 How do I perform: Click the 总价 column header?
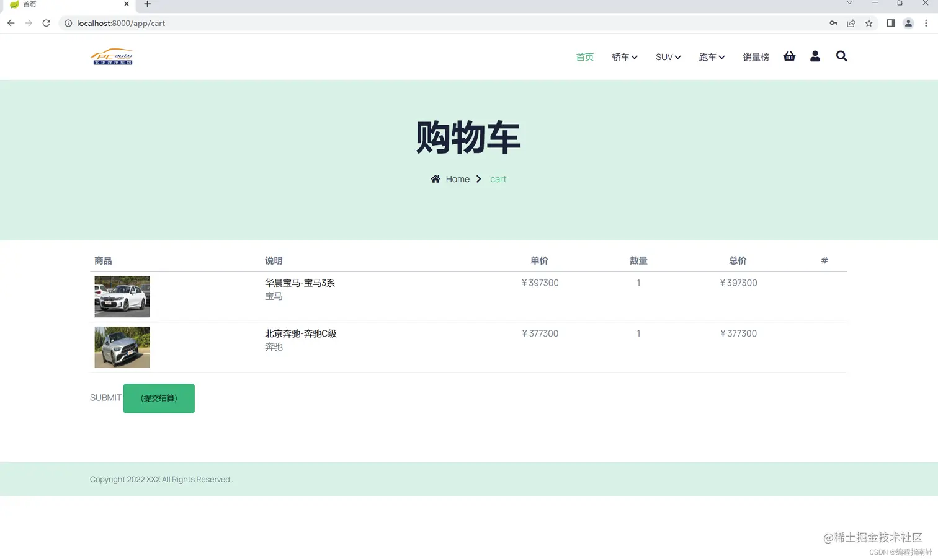tap(738, 260)
